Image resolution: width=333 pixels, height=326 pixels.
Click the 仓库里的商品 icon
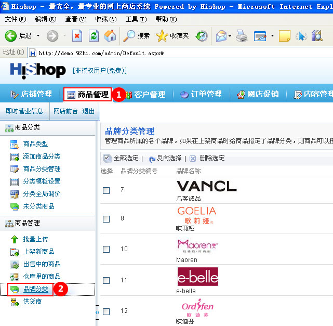15,277
